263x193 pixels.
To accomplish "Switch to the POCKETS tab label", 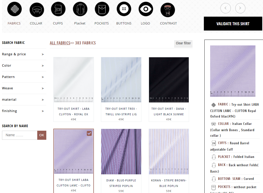I will click(x=102, y=23).
